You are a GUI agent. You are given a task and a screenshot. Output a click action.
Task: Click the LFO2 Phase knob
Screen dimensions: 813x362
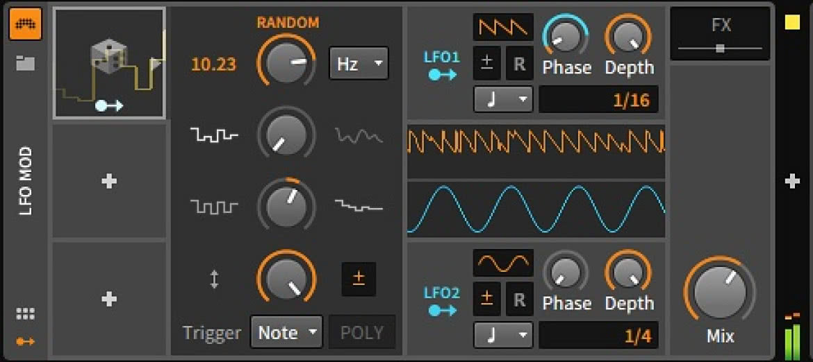click(x=565, y=272)
